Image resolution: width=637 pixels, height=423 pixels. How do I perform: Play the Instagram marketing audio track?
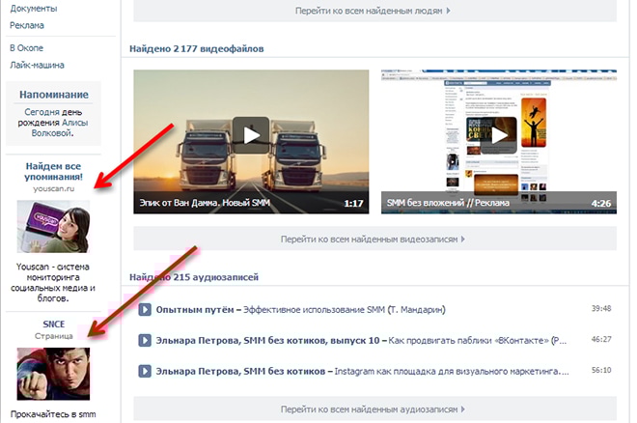[x=145, y=370]
